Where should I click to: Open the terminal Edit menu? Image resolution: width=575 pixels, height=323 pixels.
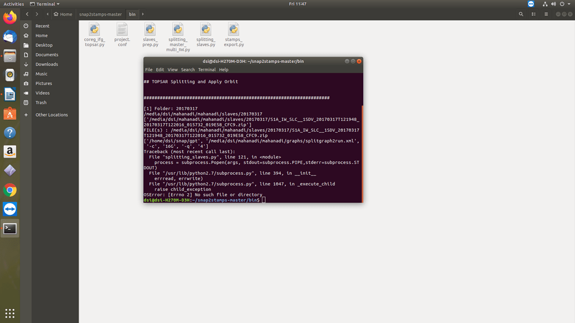click(x=160, y=70)
